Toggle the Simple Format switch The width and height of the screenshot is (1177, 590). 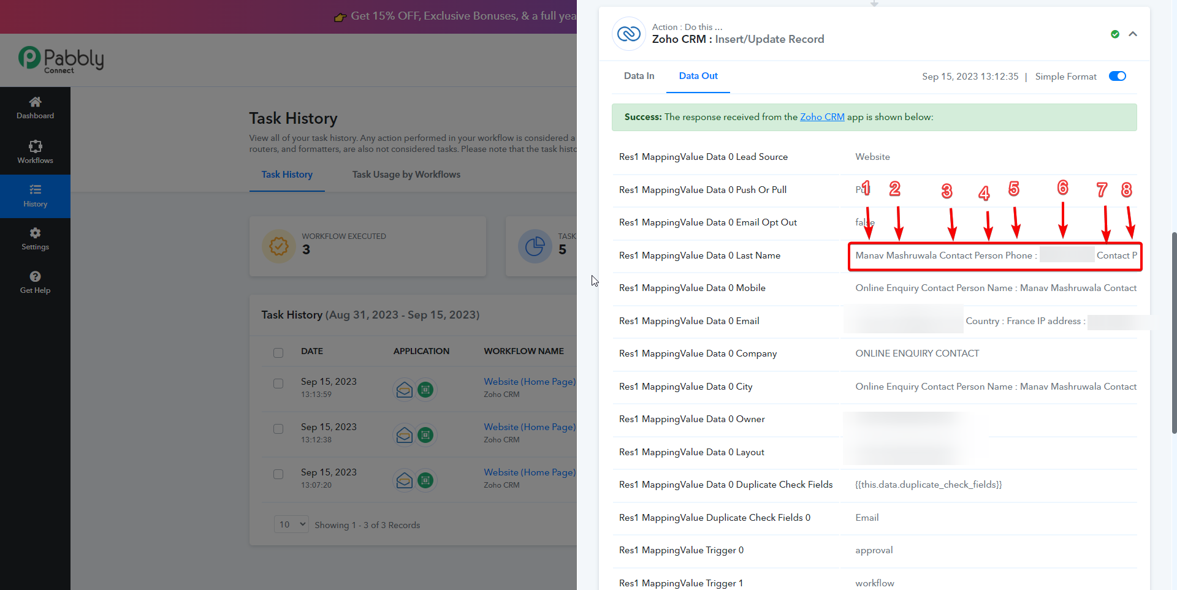click(x=1118, y=76)
